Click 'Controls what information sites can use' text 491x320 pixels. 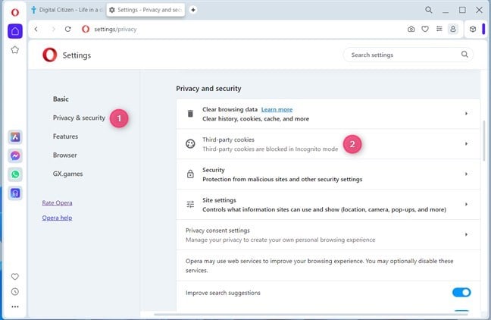click(x=324, y=209)
